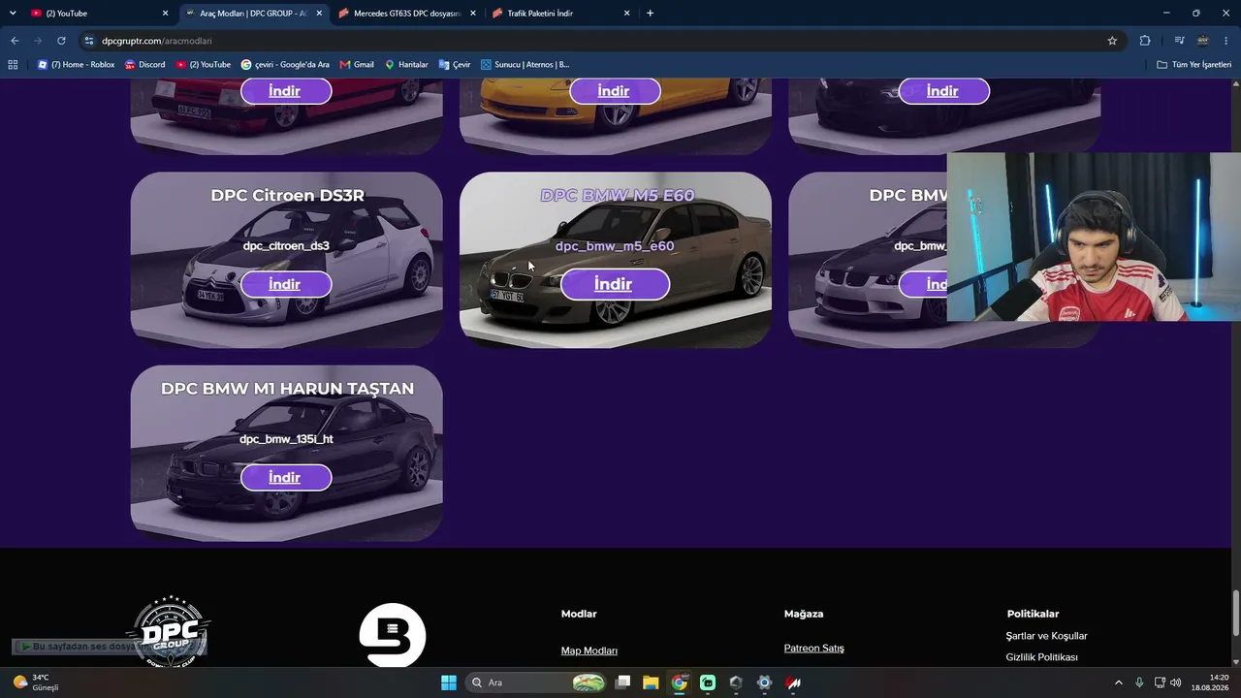Click the DPC Group logo in footer
The height and width of the screenshot is (698, 1241).
[171, 632]
